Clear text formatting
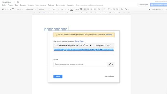The height and width of the screenshot is (94, 167). pyautogui.click(x=122, y=9)
